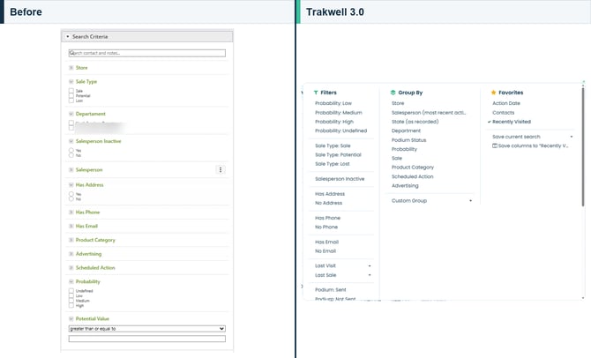Collapse the Probability criteria section
Screen dimensions: 591x358
coord(71,281)
